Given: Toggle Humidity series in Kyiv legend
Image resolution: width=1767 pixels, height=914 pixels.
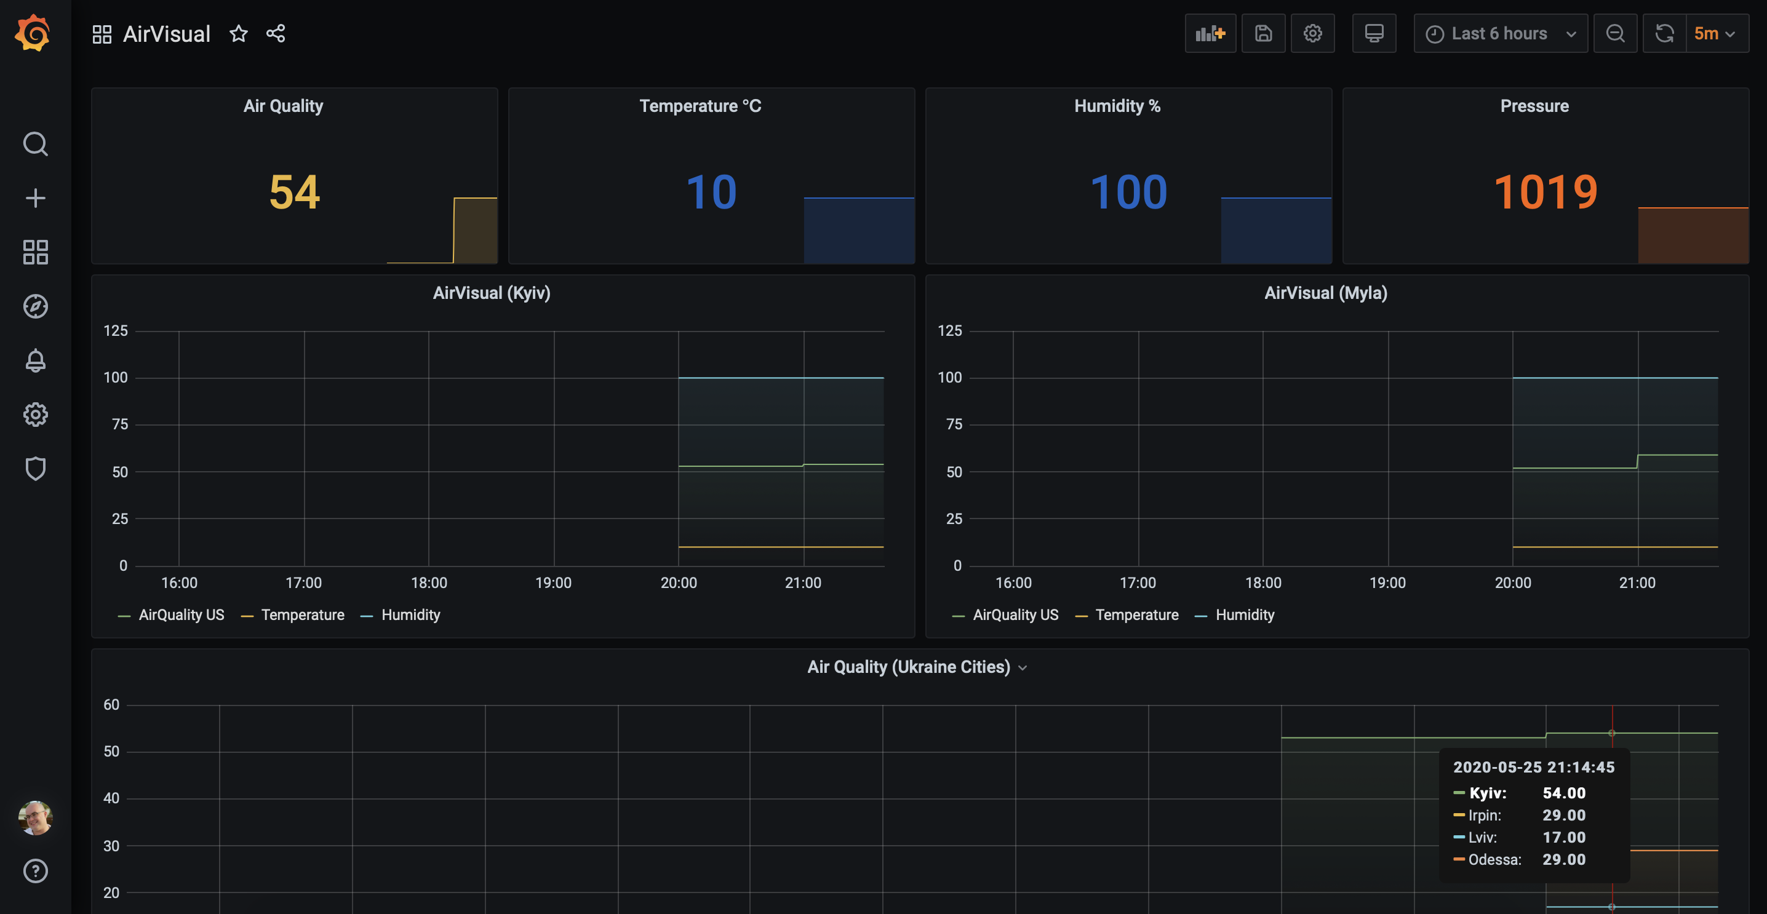Looking at the screenshot, I should point(410,615).
